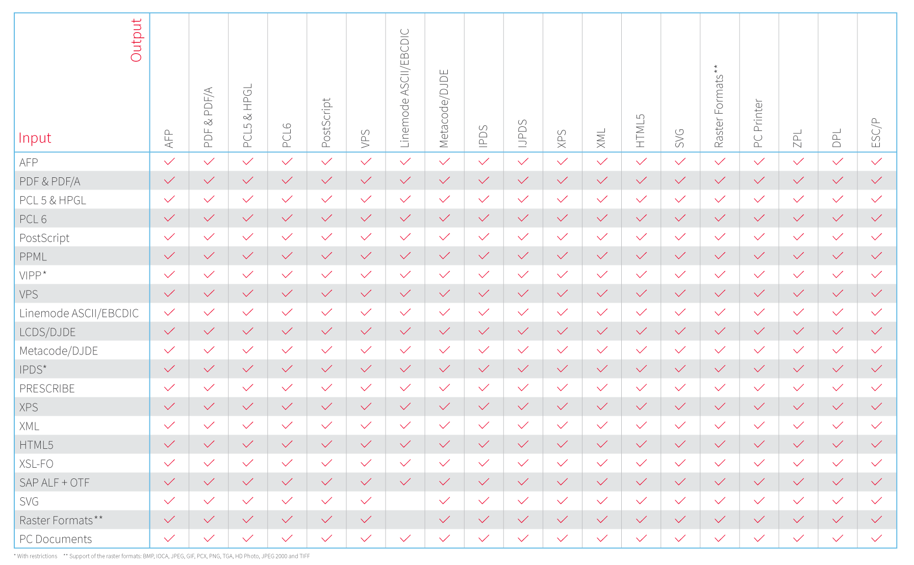Click the checkmark for Raster Formats to VPS
The height and width of the screenshot is (565, 914).
point(366,520)
